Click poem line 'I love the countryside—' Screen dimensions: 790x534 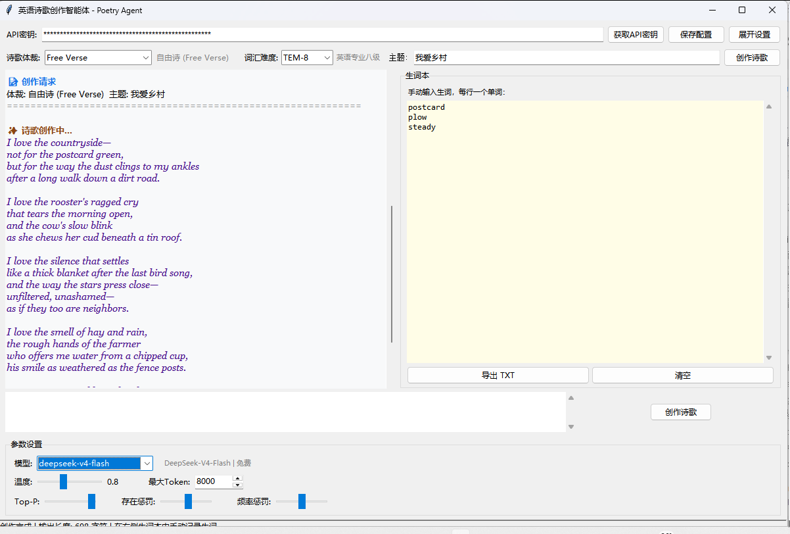click(x=59, y=143)
